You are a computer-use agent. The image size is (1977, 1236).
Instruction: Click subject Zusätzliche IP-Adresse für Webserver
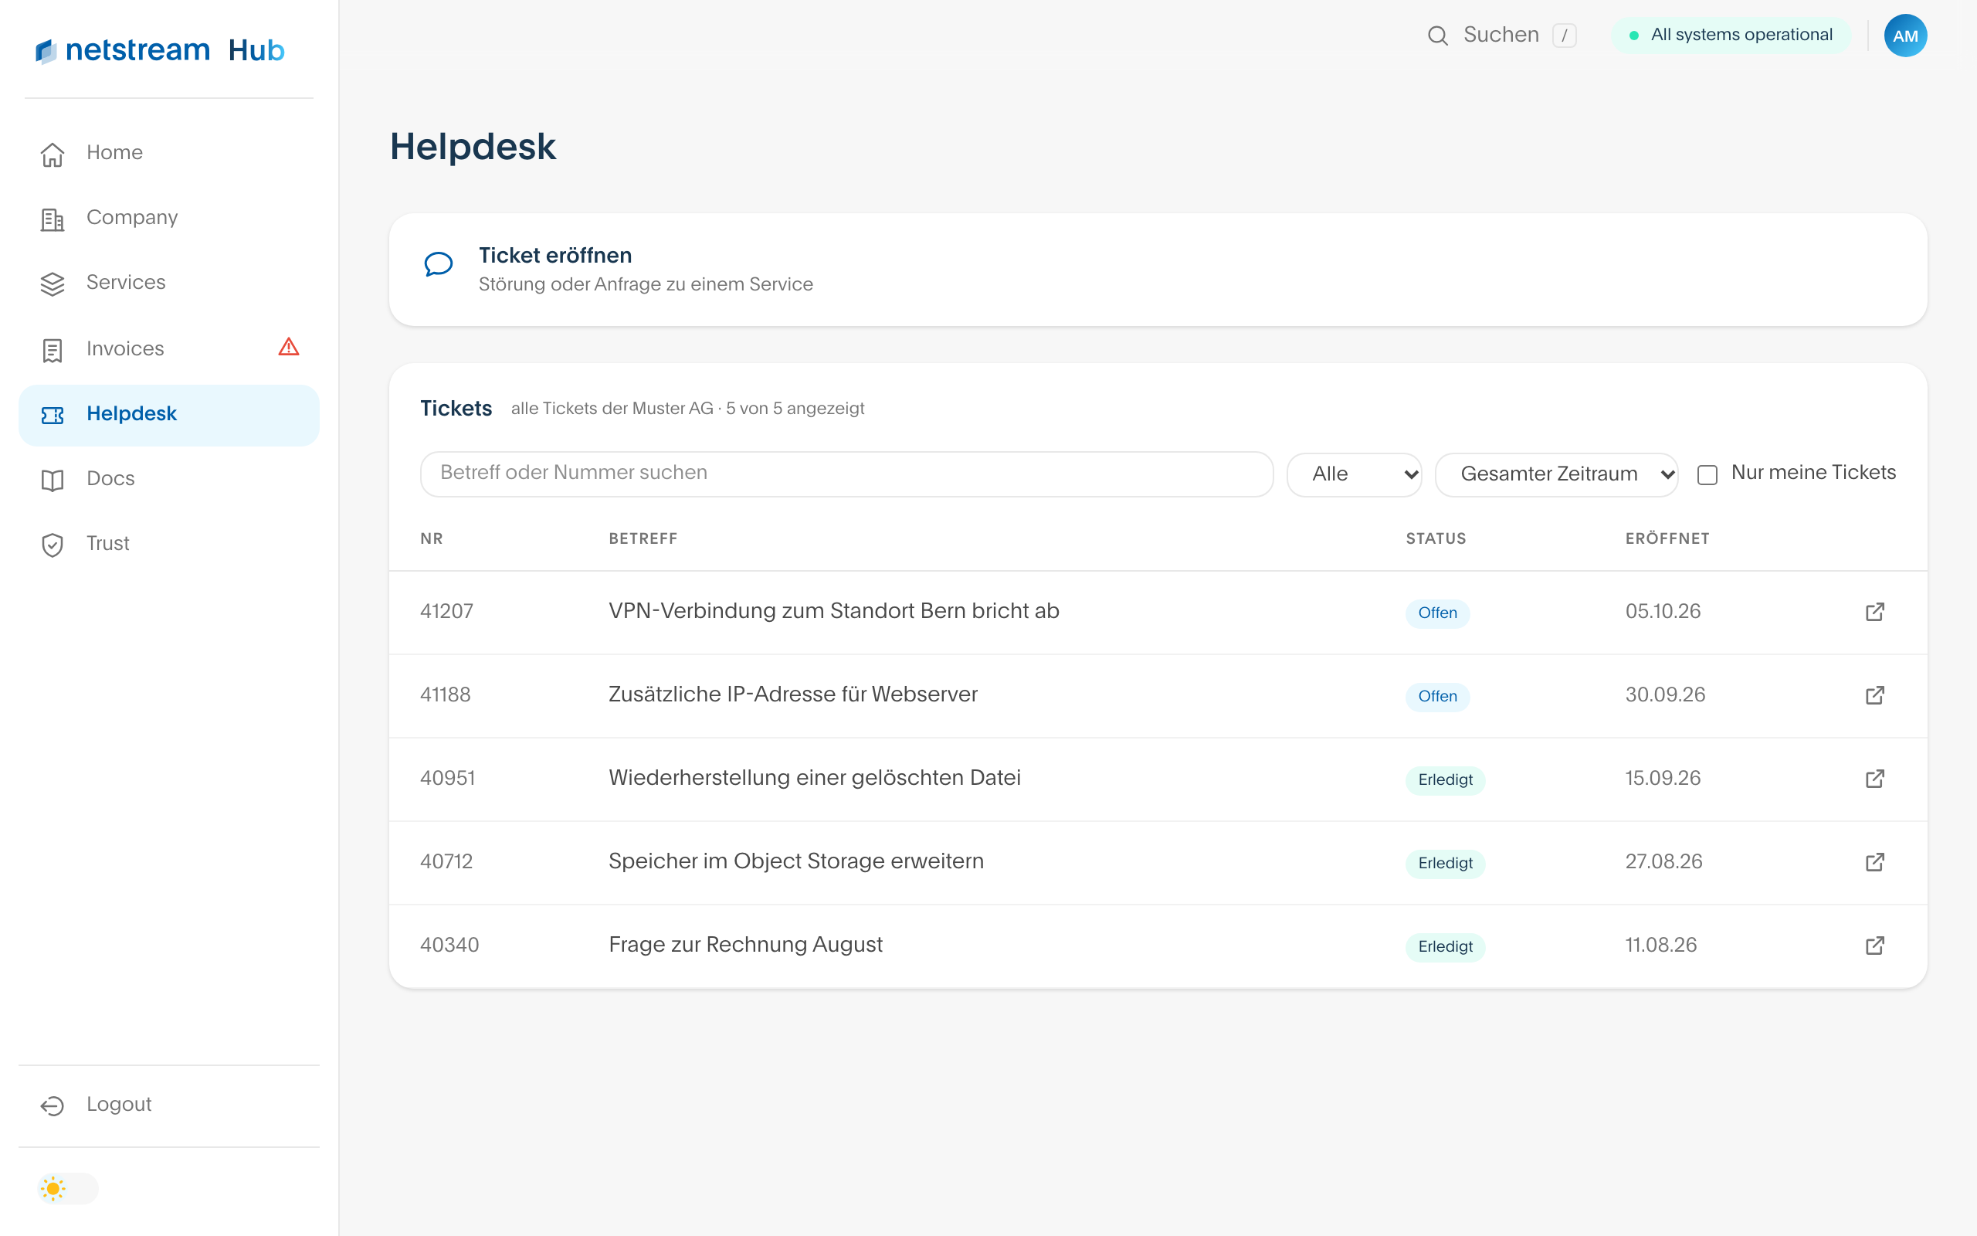coord(792,694)
